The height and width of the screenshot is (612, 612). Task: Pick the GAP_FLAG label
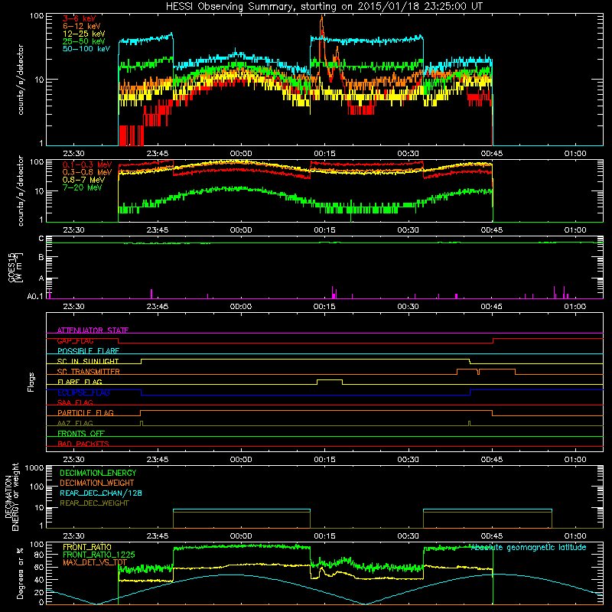pos(75,340)
